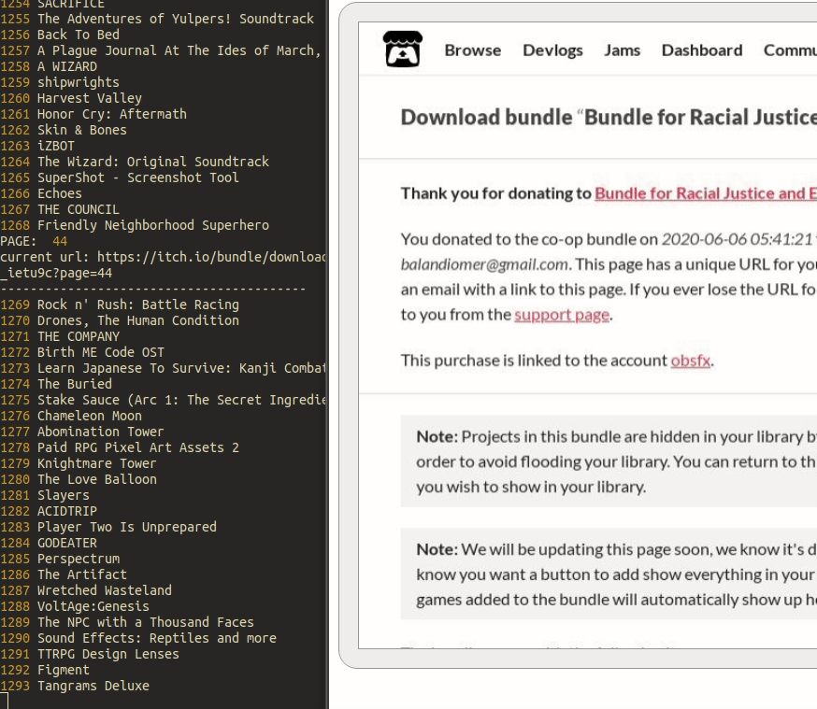The width and height of the screenshot is (817, 709).
Task: Select line 1283 Player Two Is Unprepared
Action: click(108, 527)
